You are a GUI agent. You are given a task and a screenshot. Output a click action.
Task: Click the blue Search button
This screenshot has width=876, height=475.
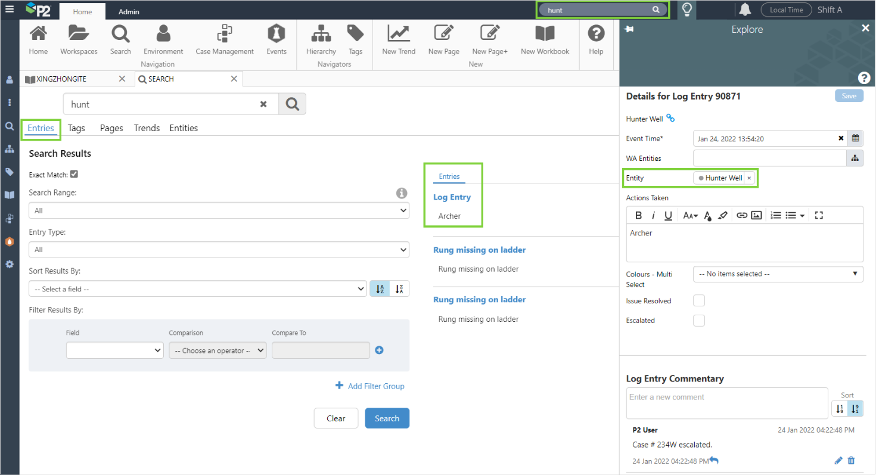(x=387, y=418)
